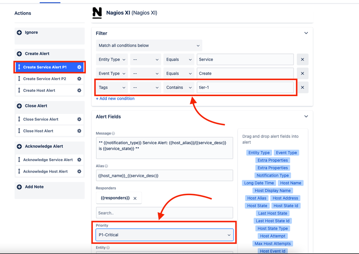Click reorder handle of Create Host Alert

pyautogui.click(x=19, y=90)
